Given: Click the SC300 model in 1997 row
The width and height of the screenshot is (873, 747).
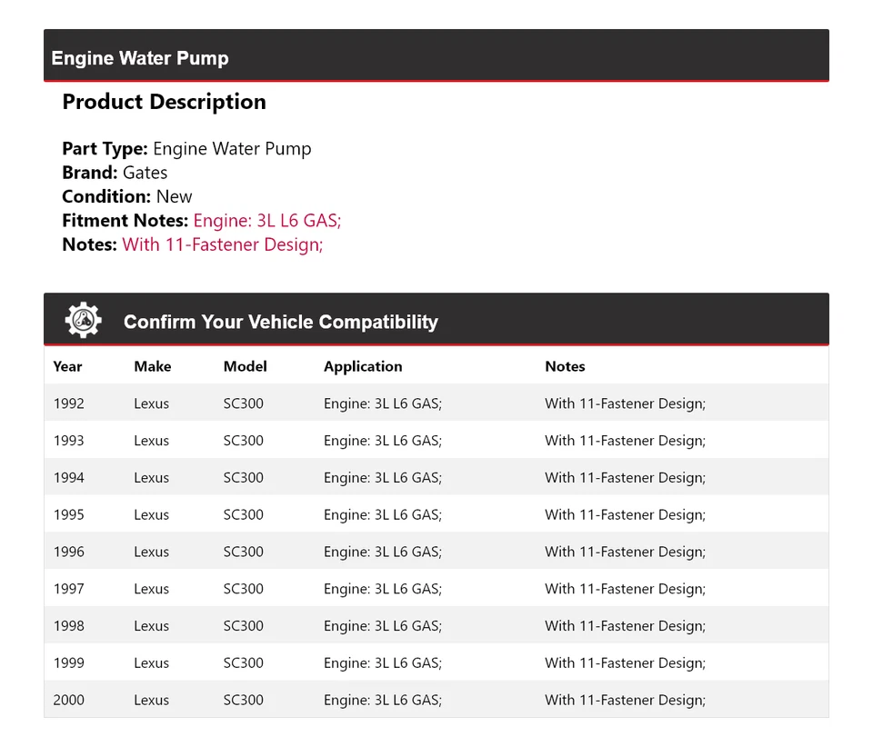Looking at the screenshot, I should click(x=243, y=589).
